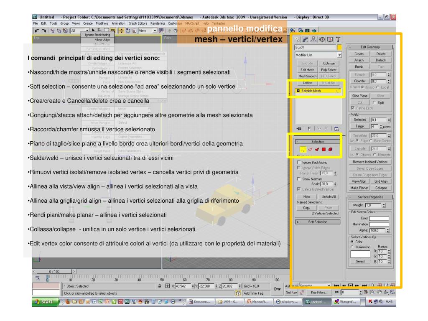This screenshot has width=428, height=321.
Task: Open Time Configuration icon
Action: 366,292
